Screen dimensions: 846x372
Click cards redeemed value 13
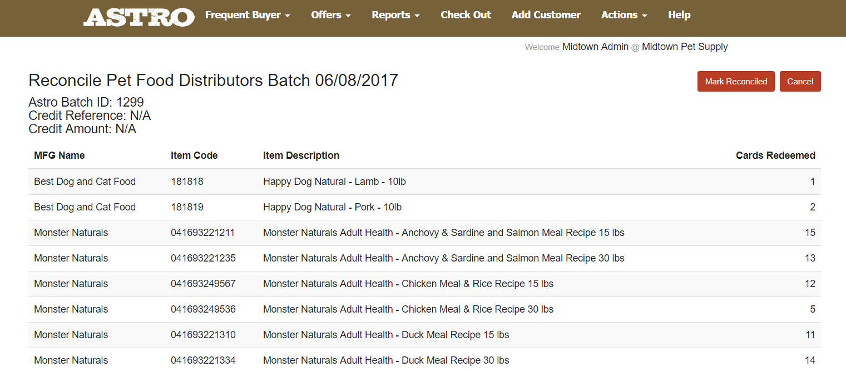click(x=810, y=258)
